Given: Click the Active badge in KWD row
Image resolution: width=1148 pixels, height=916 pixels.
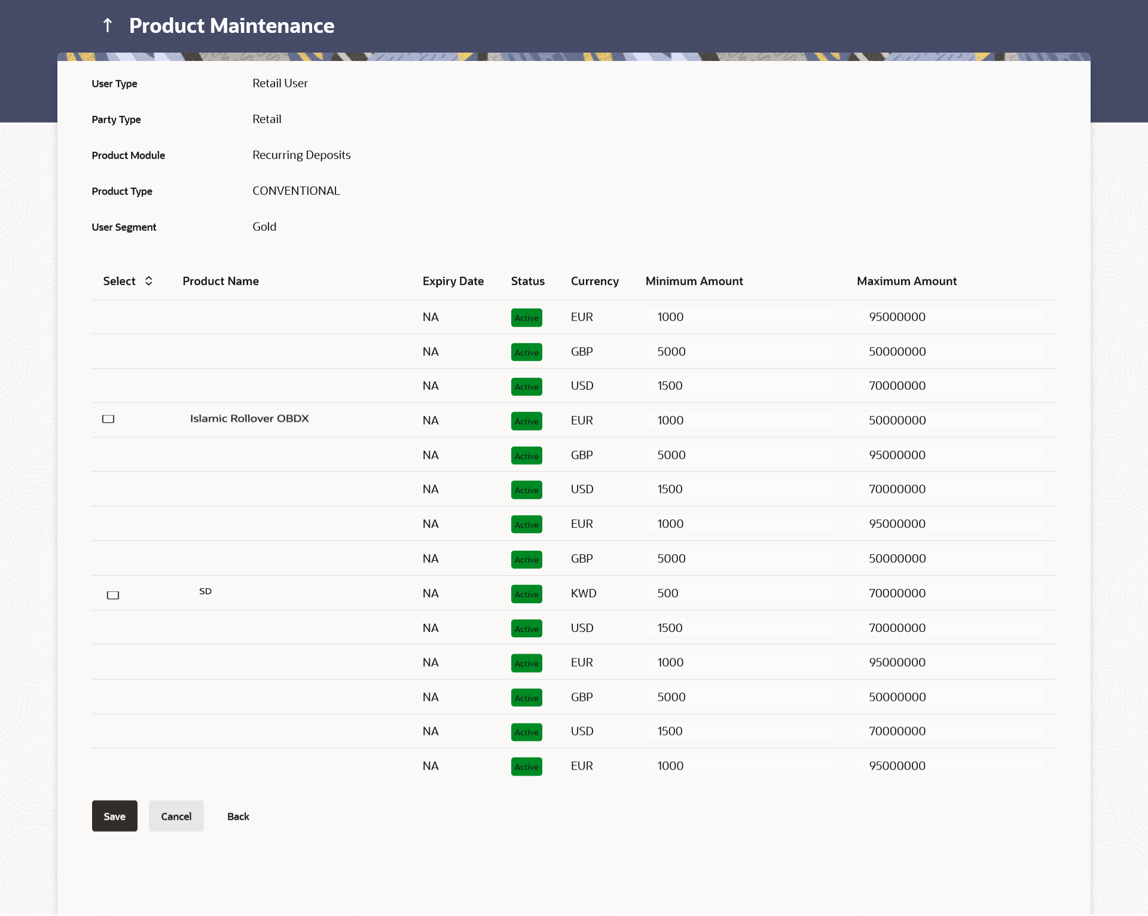Looking at the screenshot, I should (526, 594).
